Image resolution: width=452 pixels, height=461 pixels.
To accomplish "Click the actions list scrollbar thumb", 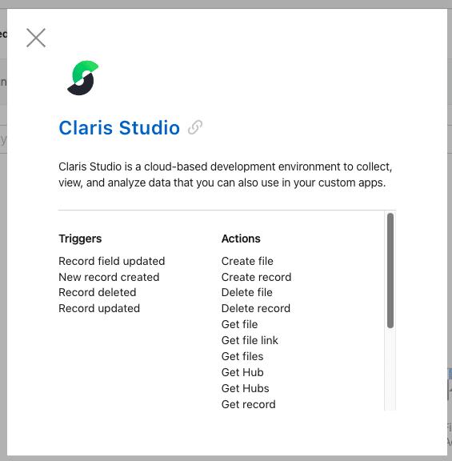I will (390, 271).
